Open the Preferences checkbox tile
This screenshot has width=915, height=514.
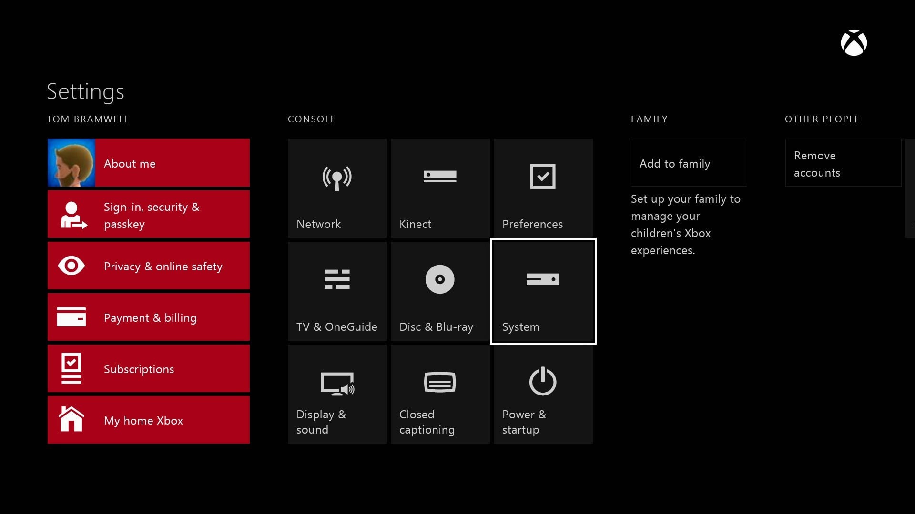[543, 188]
